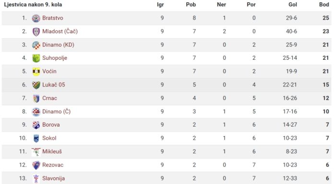The height and width of the screenshot is (184, 334).
Task: Click the Borova club crest icon
Action: [x=36, y=125]
